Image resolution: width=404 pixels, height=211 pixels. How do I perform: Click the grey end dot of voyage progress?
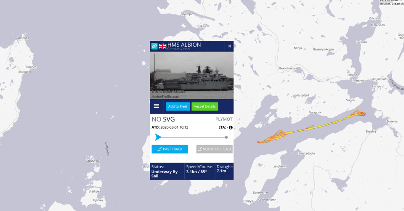coord(226,137)
